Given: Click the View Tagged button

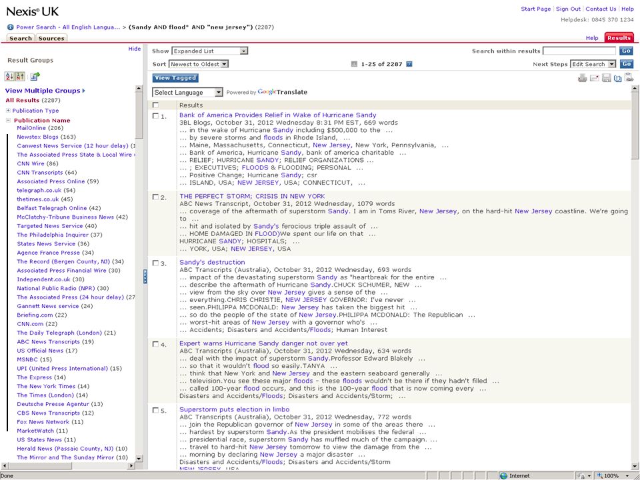Looking at the screenshot, I should (x=175, y=78).
